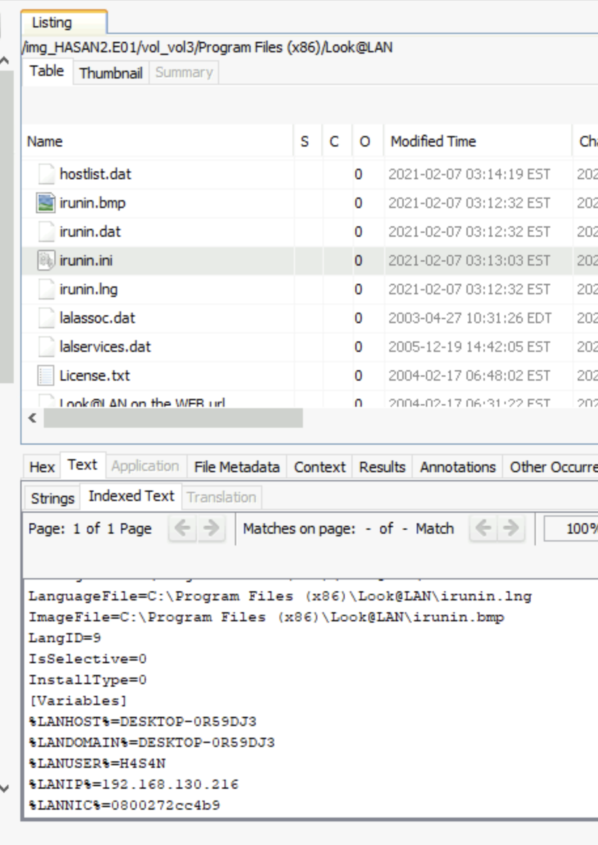Switch to the Table view tab

(47, 71)
